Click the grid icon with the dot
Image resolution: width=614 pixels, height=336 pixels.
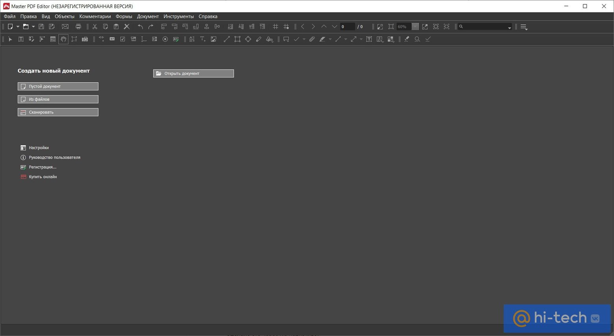point(286,27)
